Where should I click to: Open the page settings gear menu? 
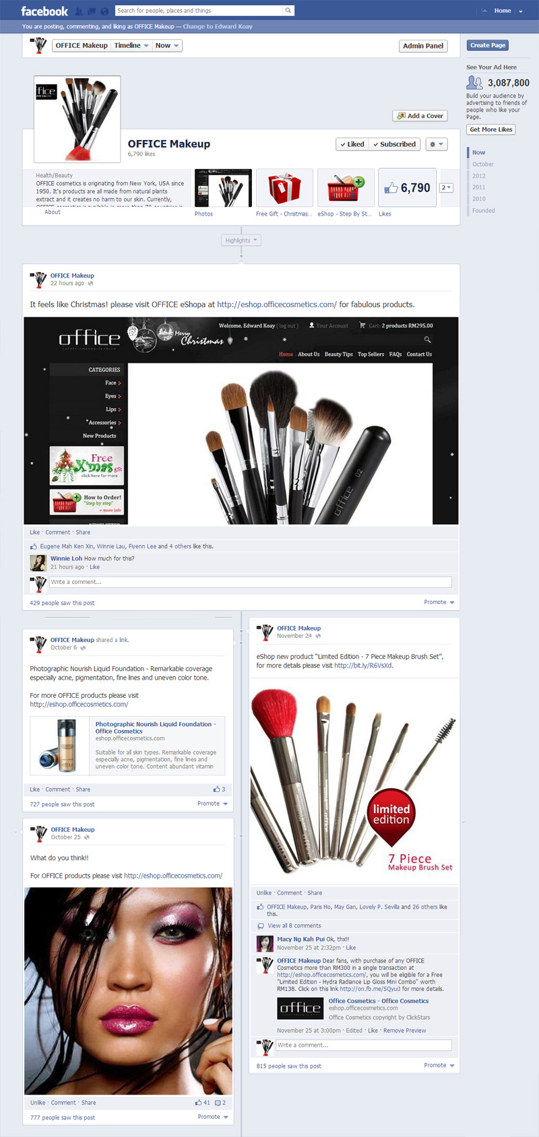[437, 144]
